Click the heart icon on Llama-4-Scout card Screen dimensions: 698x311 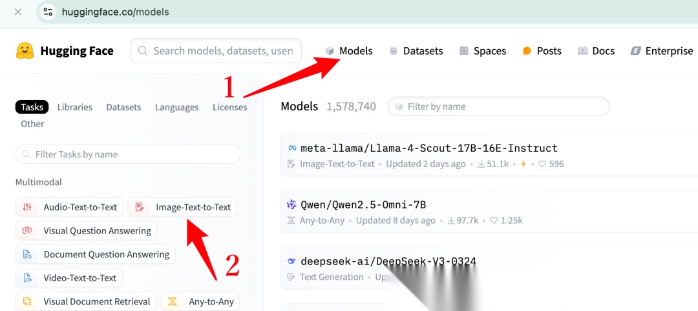pyautogui.click(x=542, y=164)
